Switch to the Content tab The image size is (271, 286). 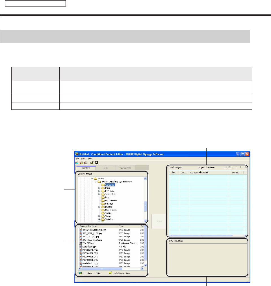pos(86,168)
